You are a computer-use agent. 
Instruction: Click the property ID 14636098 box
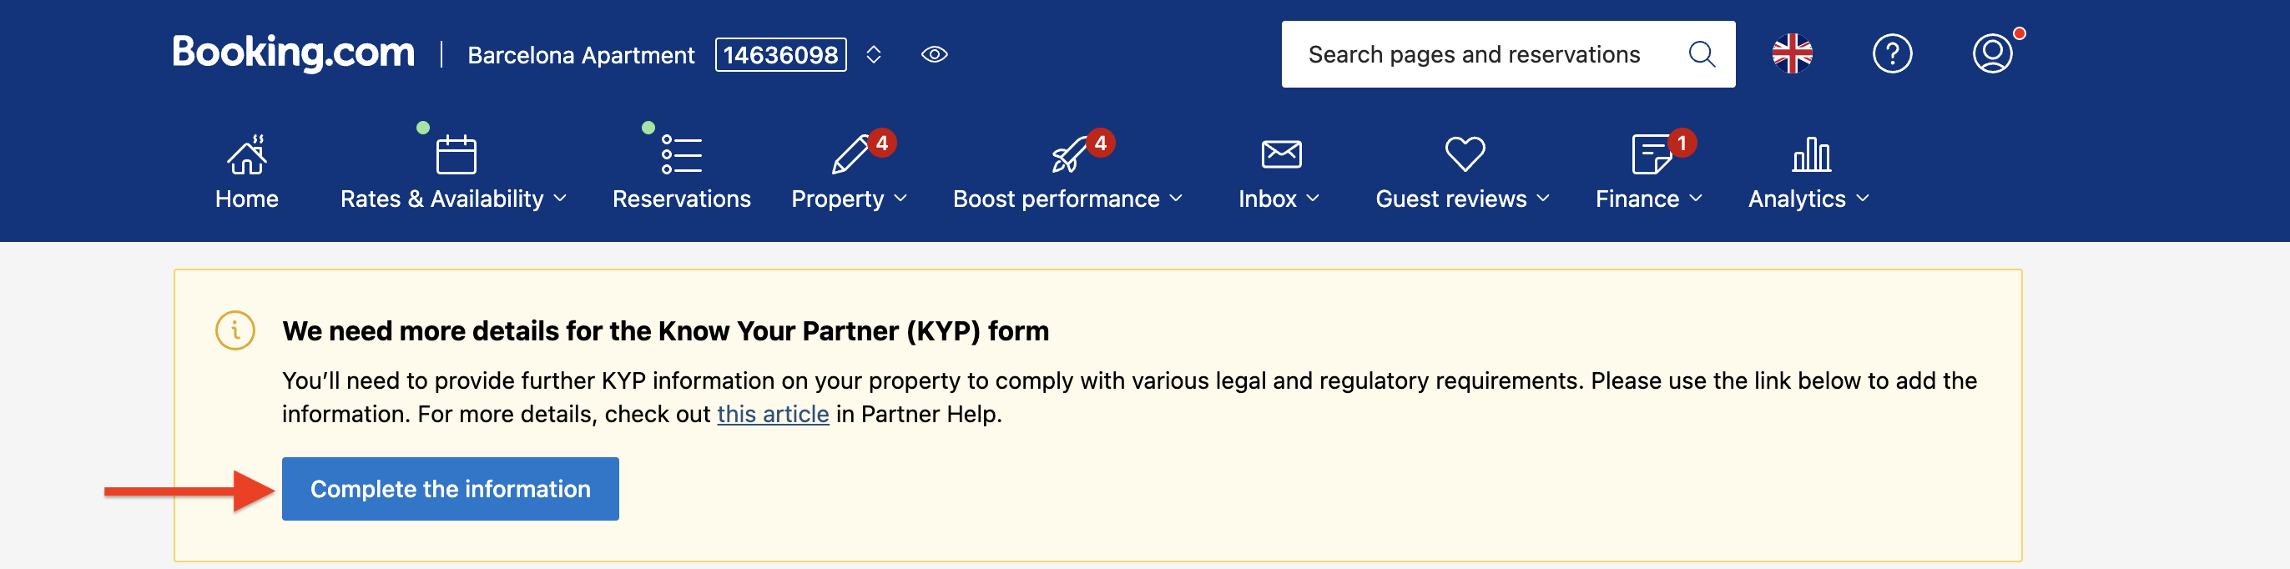point(779,55)
